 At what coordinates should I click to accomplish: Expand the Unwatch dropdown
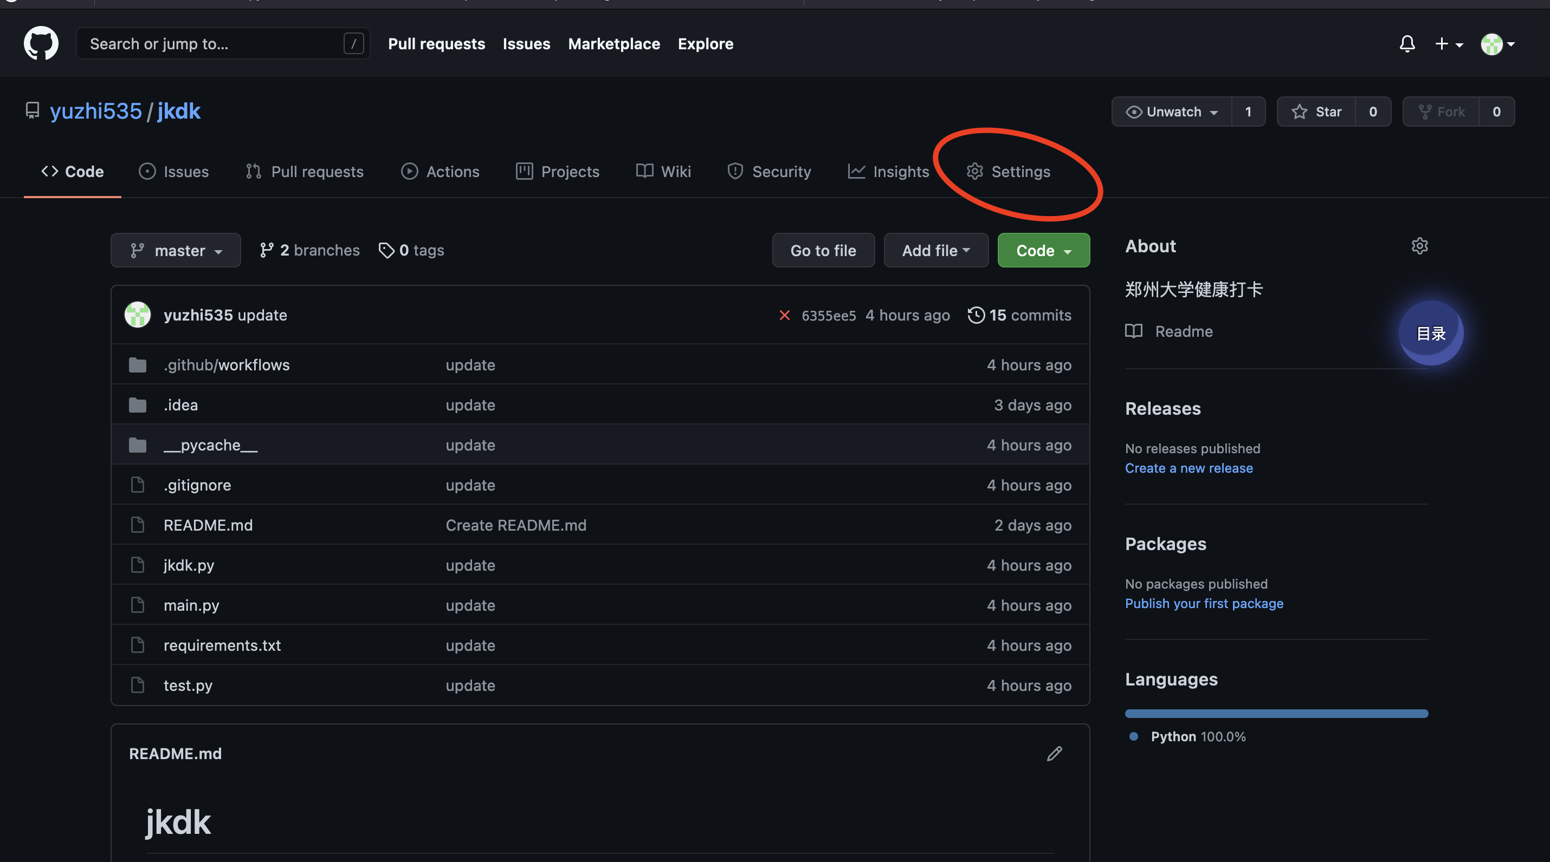tap(1172, 112)
